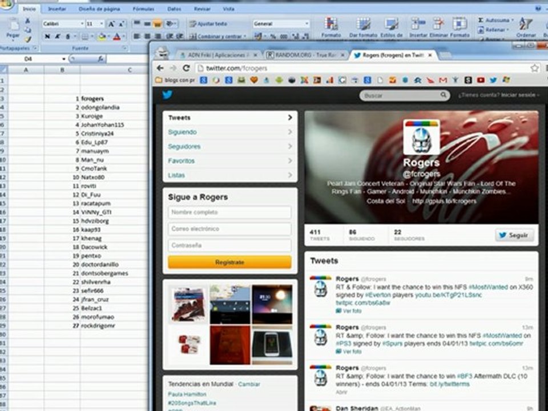Toggle center text alignment in Excel

coord(147,36)
